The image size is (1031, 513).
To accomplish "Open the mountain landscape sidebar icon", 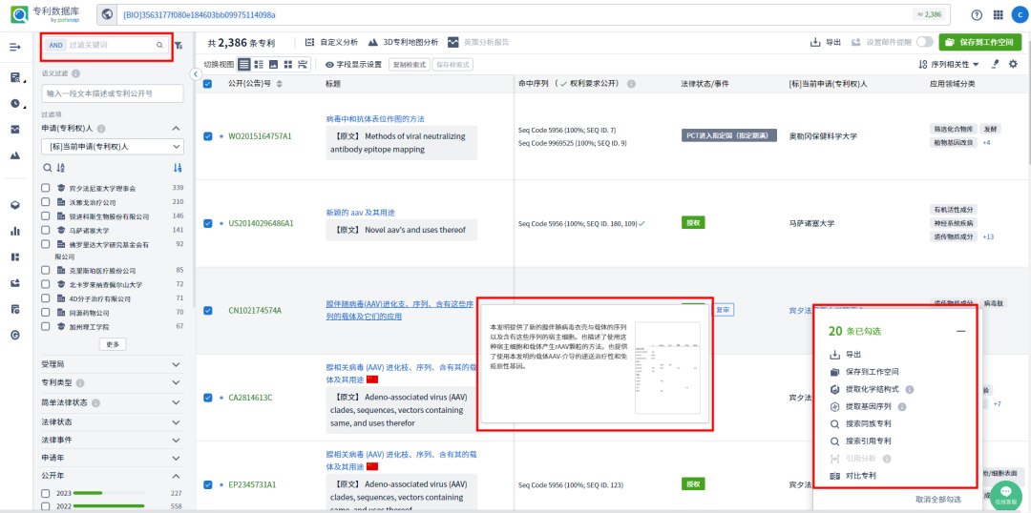I will [15, 155].
